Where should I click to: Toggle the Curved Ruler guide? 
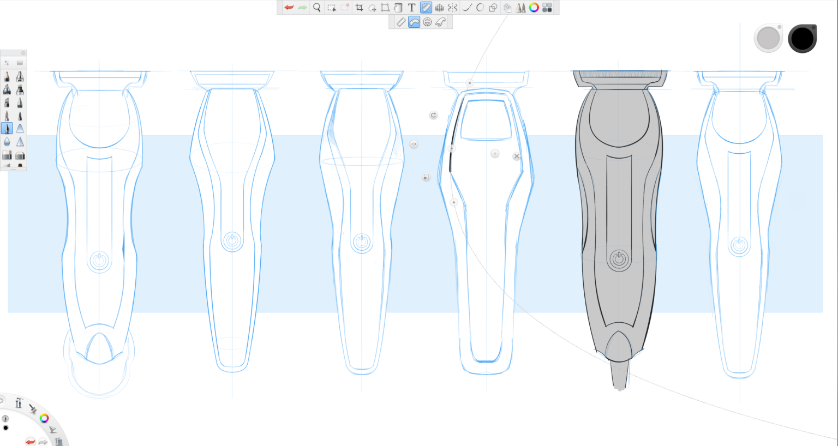pos(414,22)
